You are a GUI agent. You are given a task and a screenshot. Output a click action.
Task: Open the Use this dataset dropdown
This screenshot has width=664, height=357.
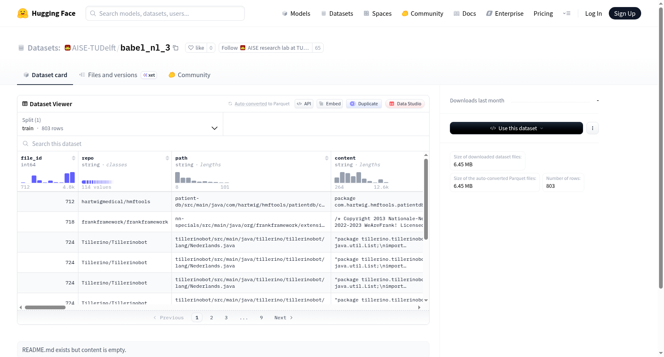click(516, 128)
